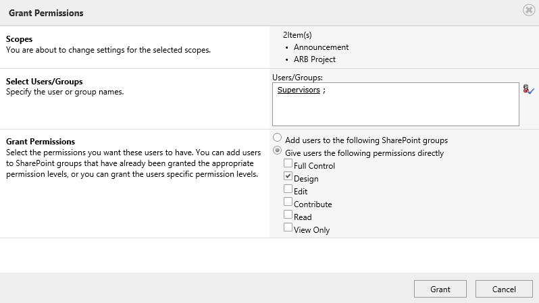Enable the Full Control checkbox
The height and width of the screenshot is (303, 539).
click(x=288, y=163)
